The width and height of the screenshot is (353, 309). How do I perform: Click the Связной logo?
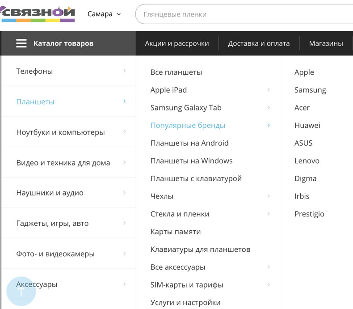click(x=38, y=14)
